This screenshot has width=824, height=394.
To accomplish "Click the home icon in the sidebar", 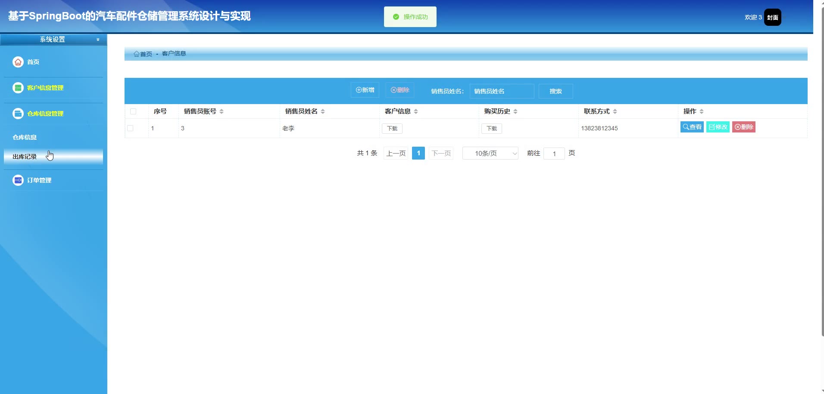I will pos(18,62).
